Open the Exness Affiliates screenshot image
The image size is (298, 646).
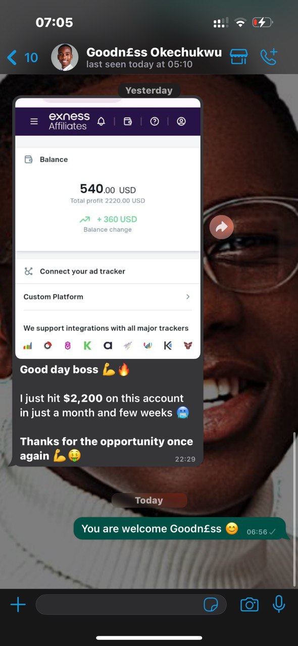point(108,228)
